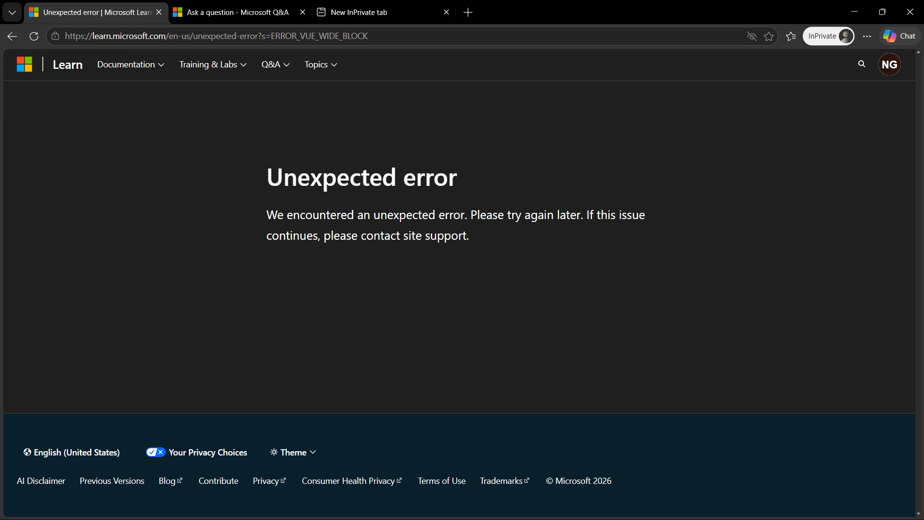Image resolution: width=924 pixels, height=520 pixels.
Task: Open browser Settings and more ellipsis
Action: click(x=867, y=36)
